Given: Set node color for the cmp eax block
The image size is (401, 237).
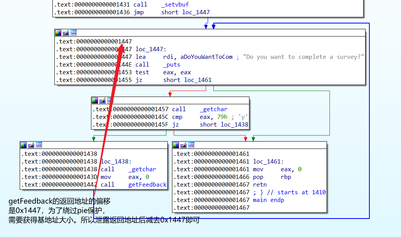Looking at the screenshot, I should (x=95, y=100).
